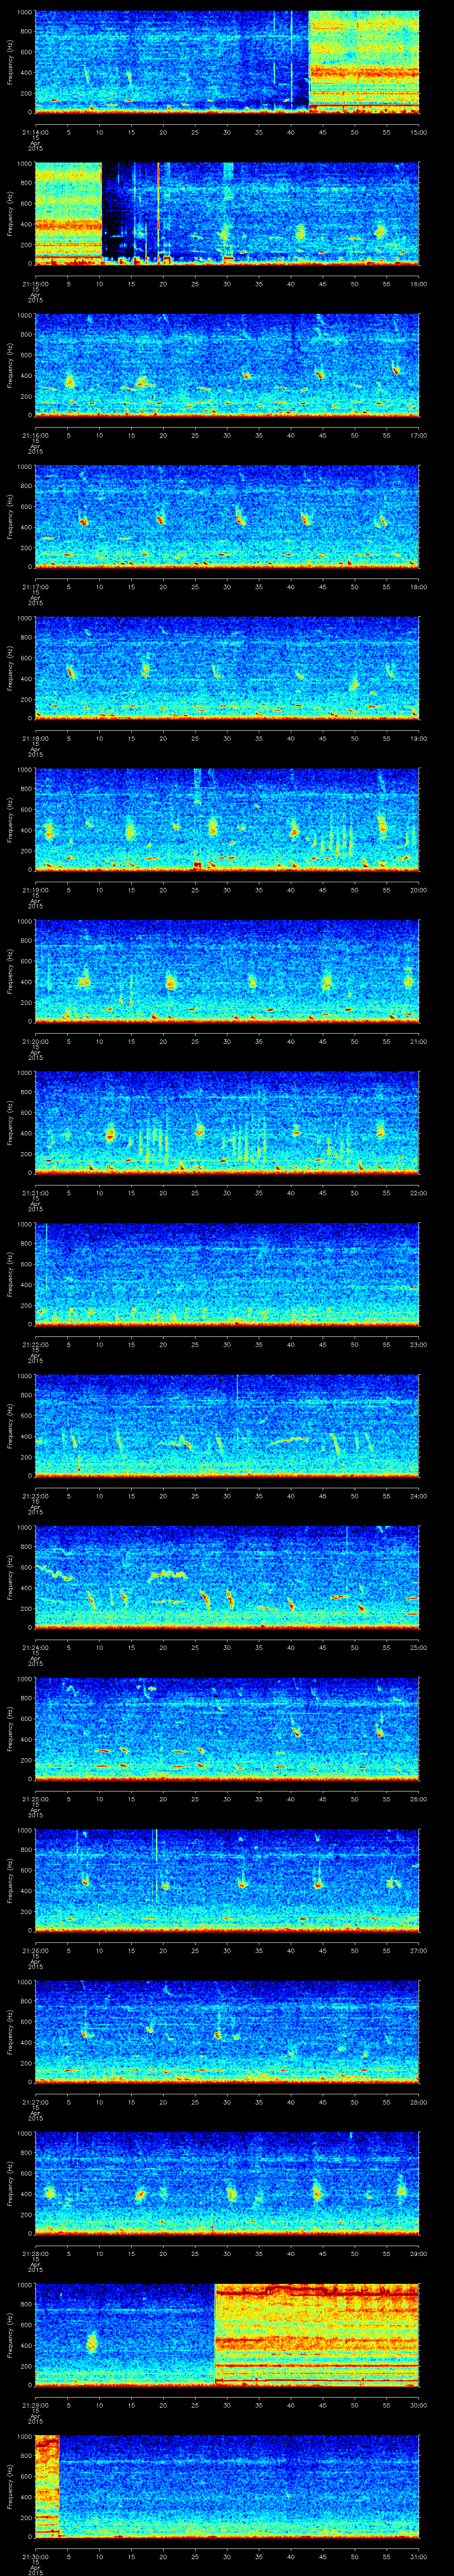
Task: Click the 21:22:00 start time label
Action: tap(35, 1344)
